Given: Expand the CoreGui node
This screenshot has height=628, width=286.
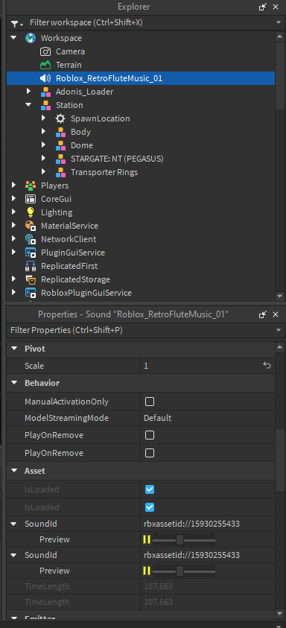Looking at the screenshot, I should [x=13, y=199].
